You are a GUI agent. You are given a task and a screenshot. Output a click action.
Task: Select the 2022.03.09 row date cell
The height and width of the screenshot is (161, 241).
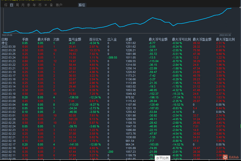coord(9,97)
